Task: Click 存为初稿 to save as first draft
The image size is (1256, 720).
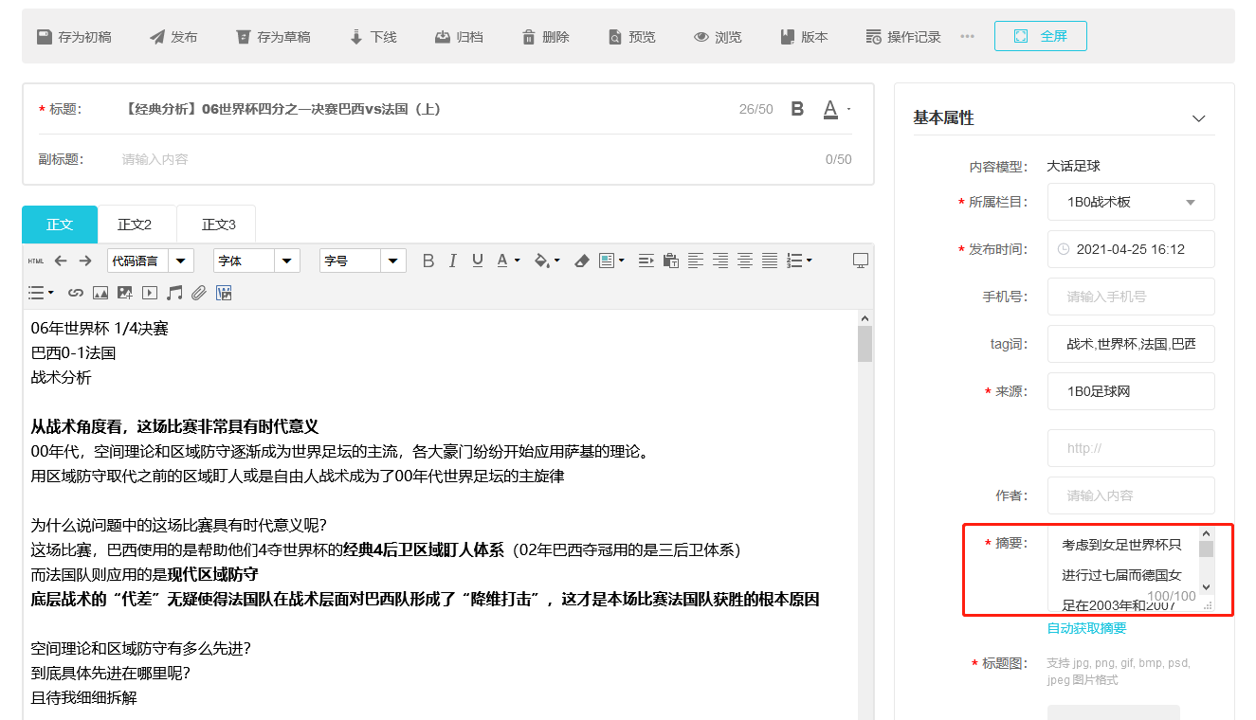Action: 74,37
